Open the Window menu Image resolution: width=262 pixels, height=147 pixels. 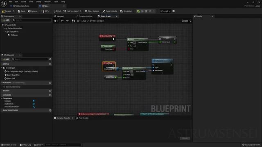[x=47, y=2]
